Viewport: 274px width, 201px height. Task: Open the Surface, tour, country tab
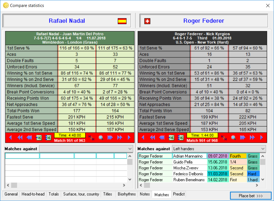81,194
